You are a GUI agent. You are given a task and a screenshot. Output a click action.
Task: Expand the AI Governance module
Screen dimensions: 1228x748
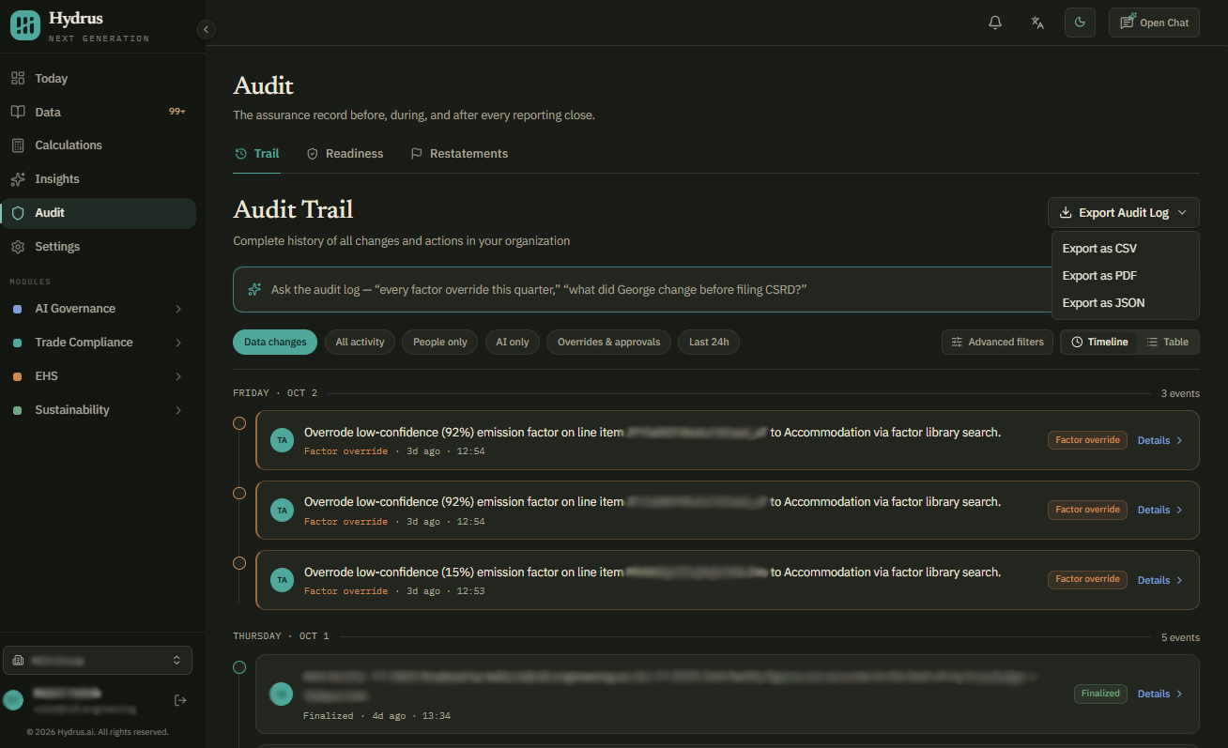click(x=99, y=309)
